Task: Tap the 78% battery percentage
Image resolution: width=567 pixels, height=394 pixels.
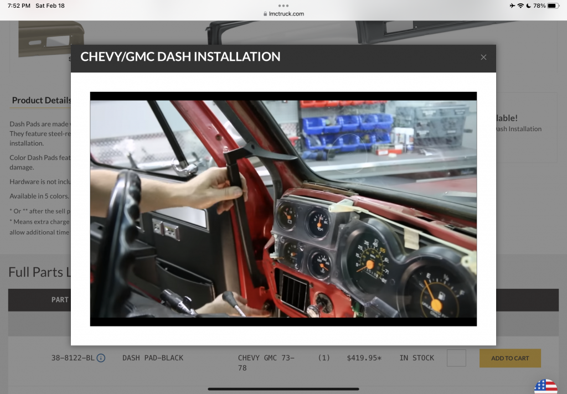Action: 539,6
